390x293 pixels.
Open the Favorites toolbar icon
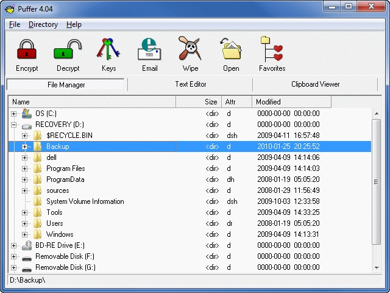tap(272, 49)
